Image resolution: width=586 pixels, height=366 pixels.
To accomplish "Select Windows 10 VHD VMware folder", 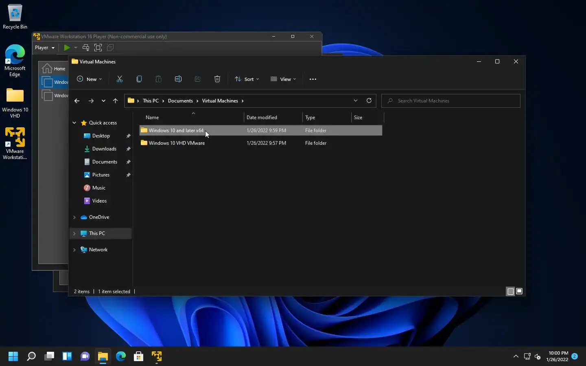I will (260, 143).
